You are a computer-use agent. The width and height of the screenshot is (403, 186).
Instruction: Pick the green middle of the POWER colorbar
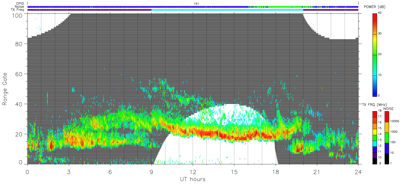click(x=374, y=54)
